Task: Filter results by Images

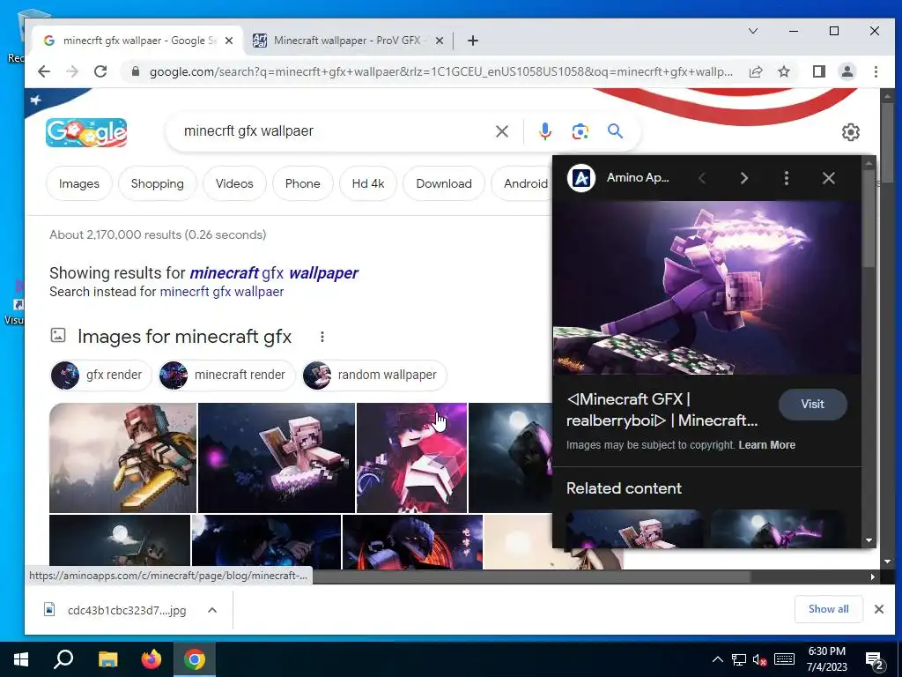Action: click(78, 183)
